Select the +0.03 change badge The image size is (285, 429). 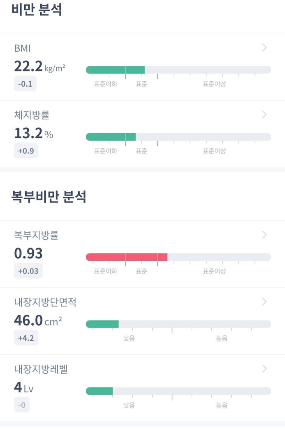pyautogui.click(x=28, y=271)
